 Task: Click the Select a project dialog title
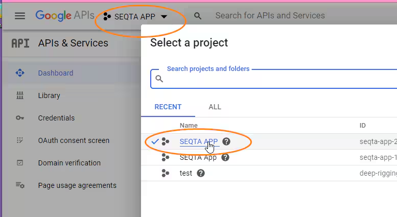coord(189,43)
